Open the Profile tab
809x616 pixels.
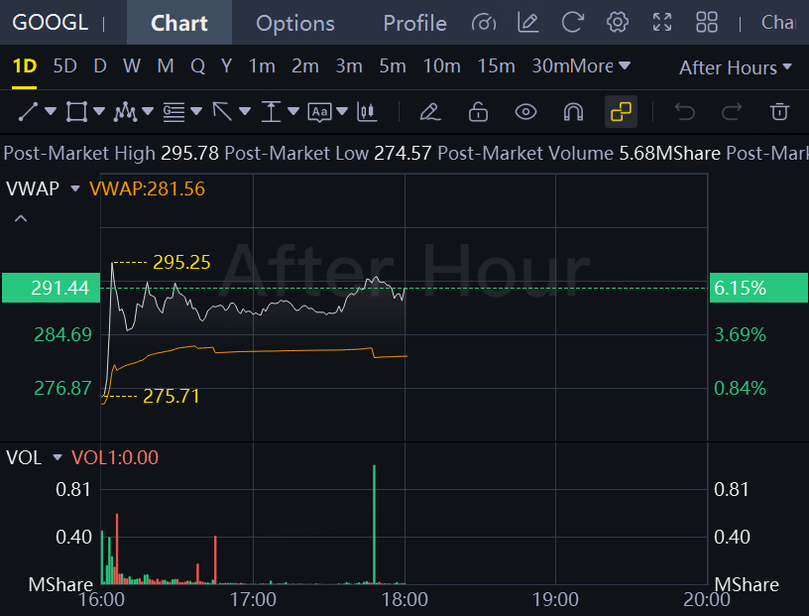[414, 23]
